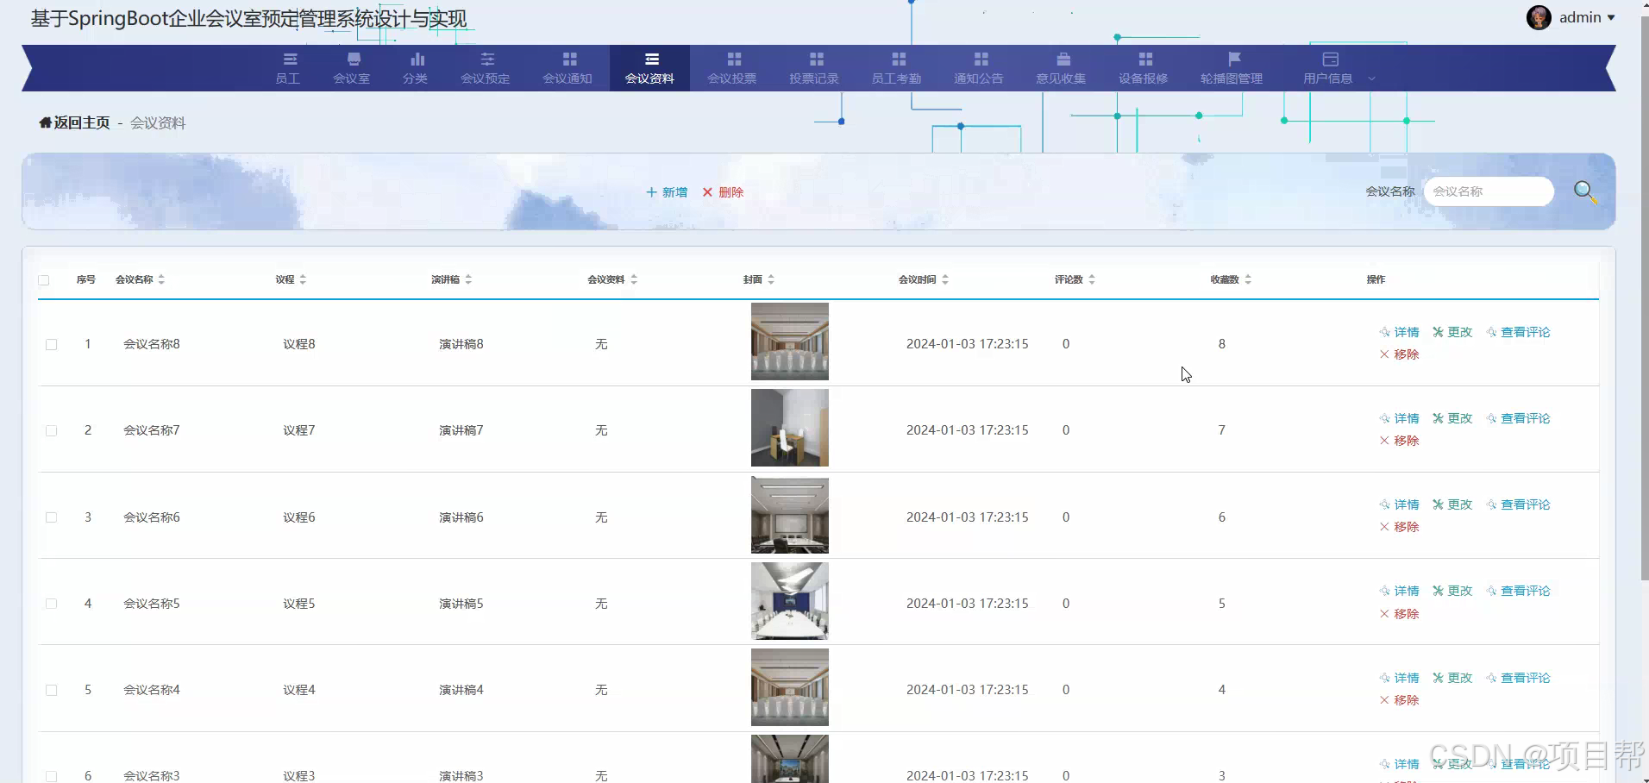
Task: Sort the 会议资料 column with its arrows
Action: click(634, 279)
